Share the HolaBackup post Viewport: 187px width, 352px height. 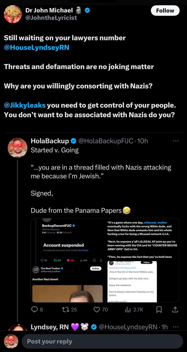(175, 309)
